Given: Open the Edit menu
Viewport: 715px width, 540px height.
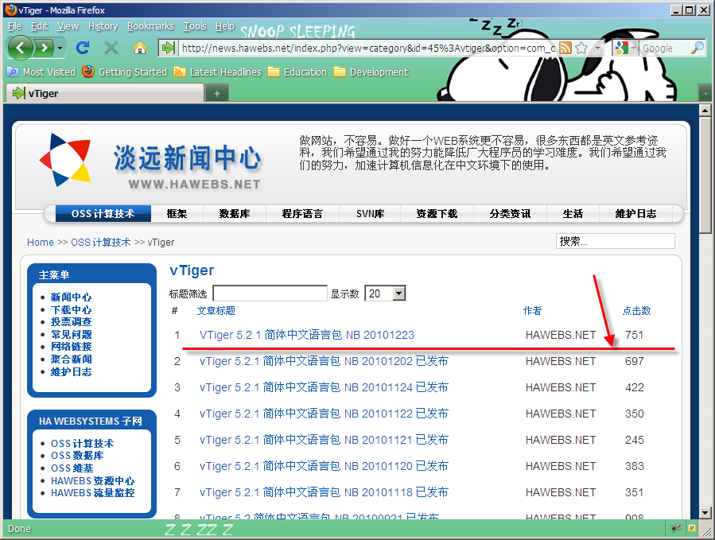Looking at the screenshot, I should [x=39, y=26].
